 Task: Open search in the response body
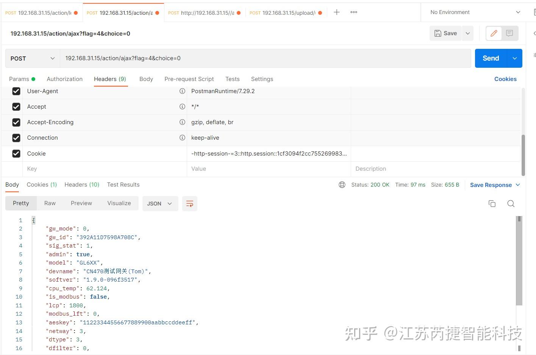click(511, 203)
